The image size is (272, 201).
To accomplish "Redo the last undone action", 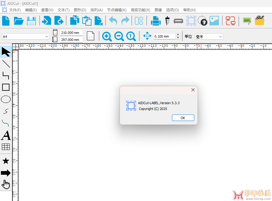I will click(125, 21).
